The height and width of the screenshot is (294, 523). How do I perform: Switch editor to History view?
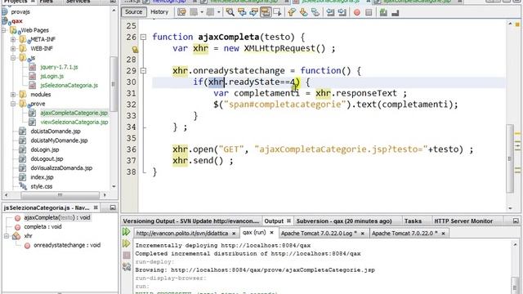[159, 12]
